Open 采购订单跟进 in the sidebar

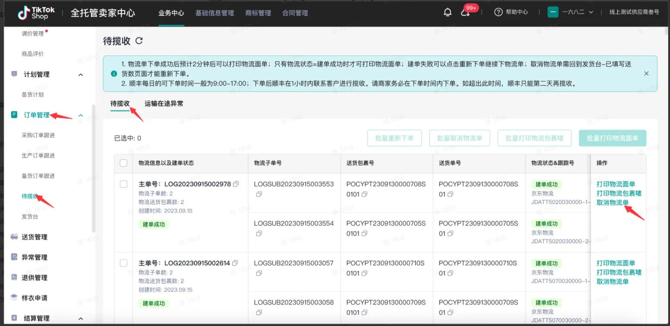(38, 135)
